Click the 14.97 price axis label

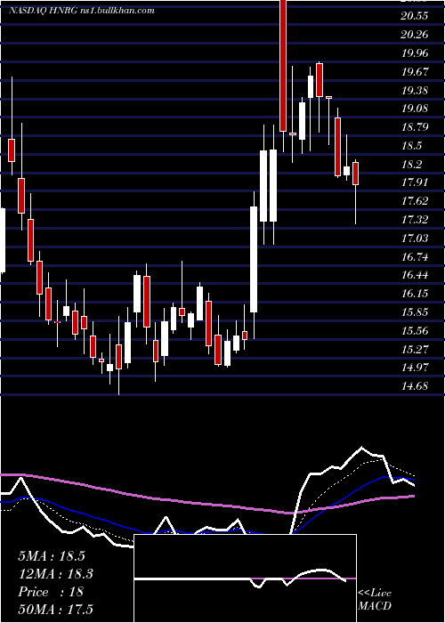[416, 367]
